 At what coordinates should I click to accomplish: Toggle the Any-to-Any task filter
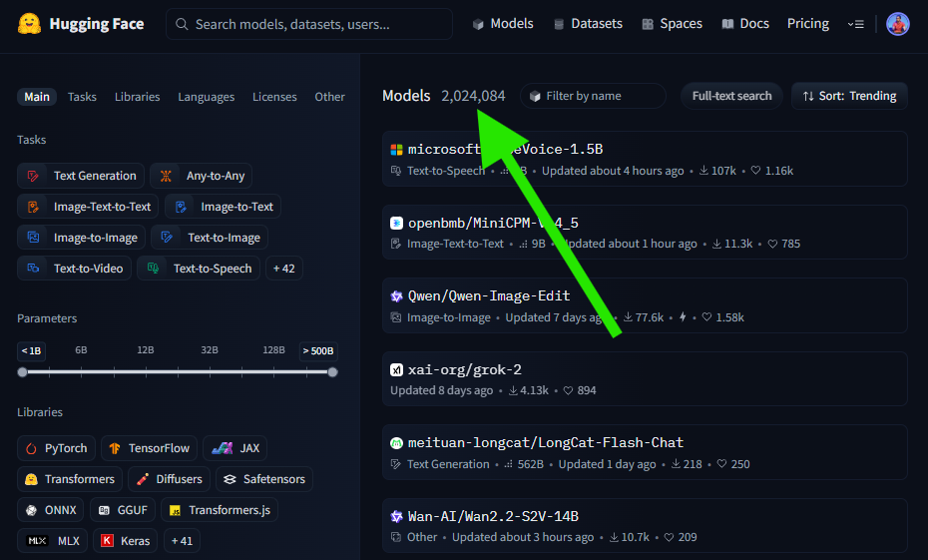202,176
